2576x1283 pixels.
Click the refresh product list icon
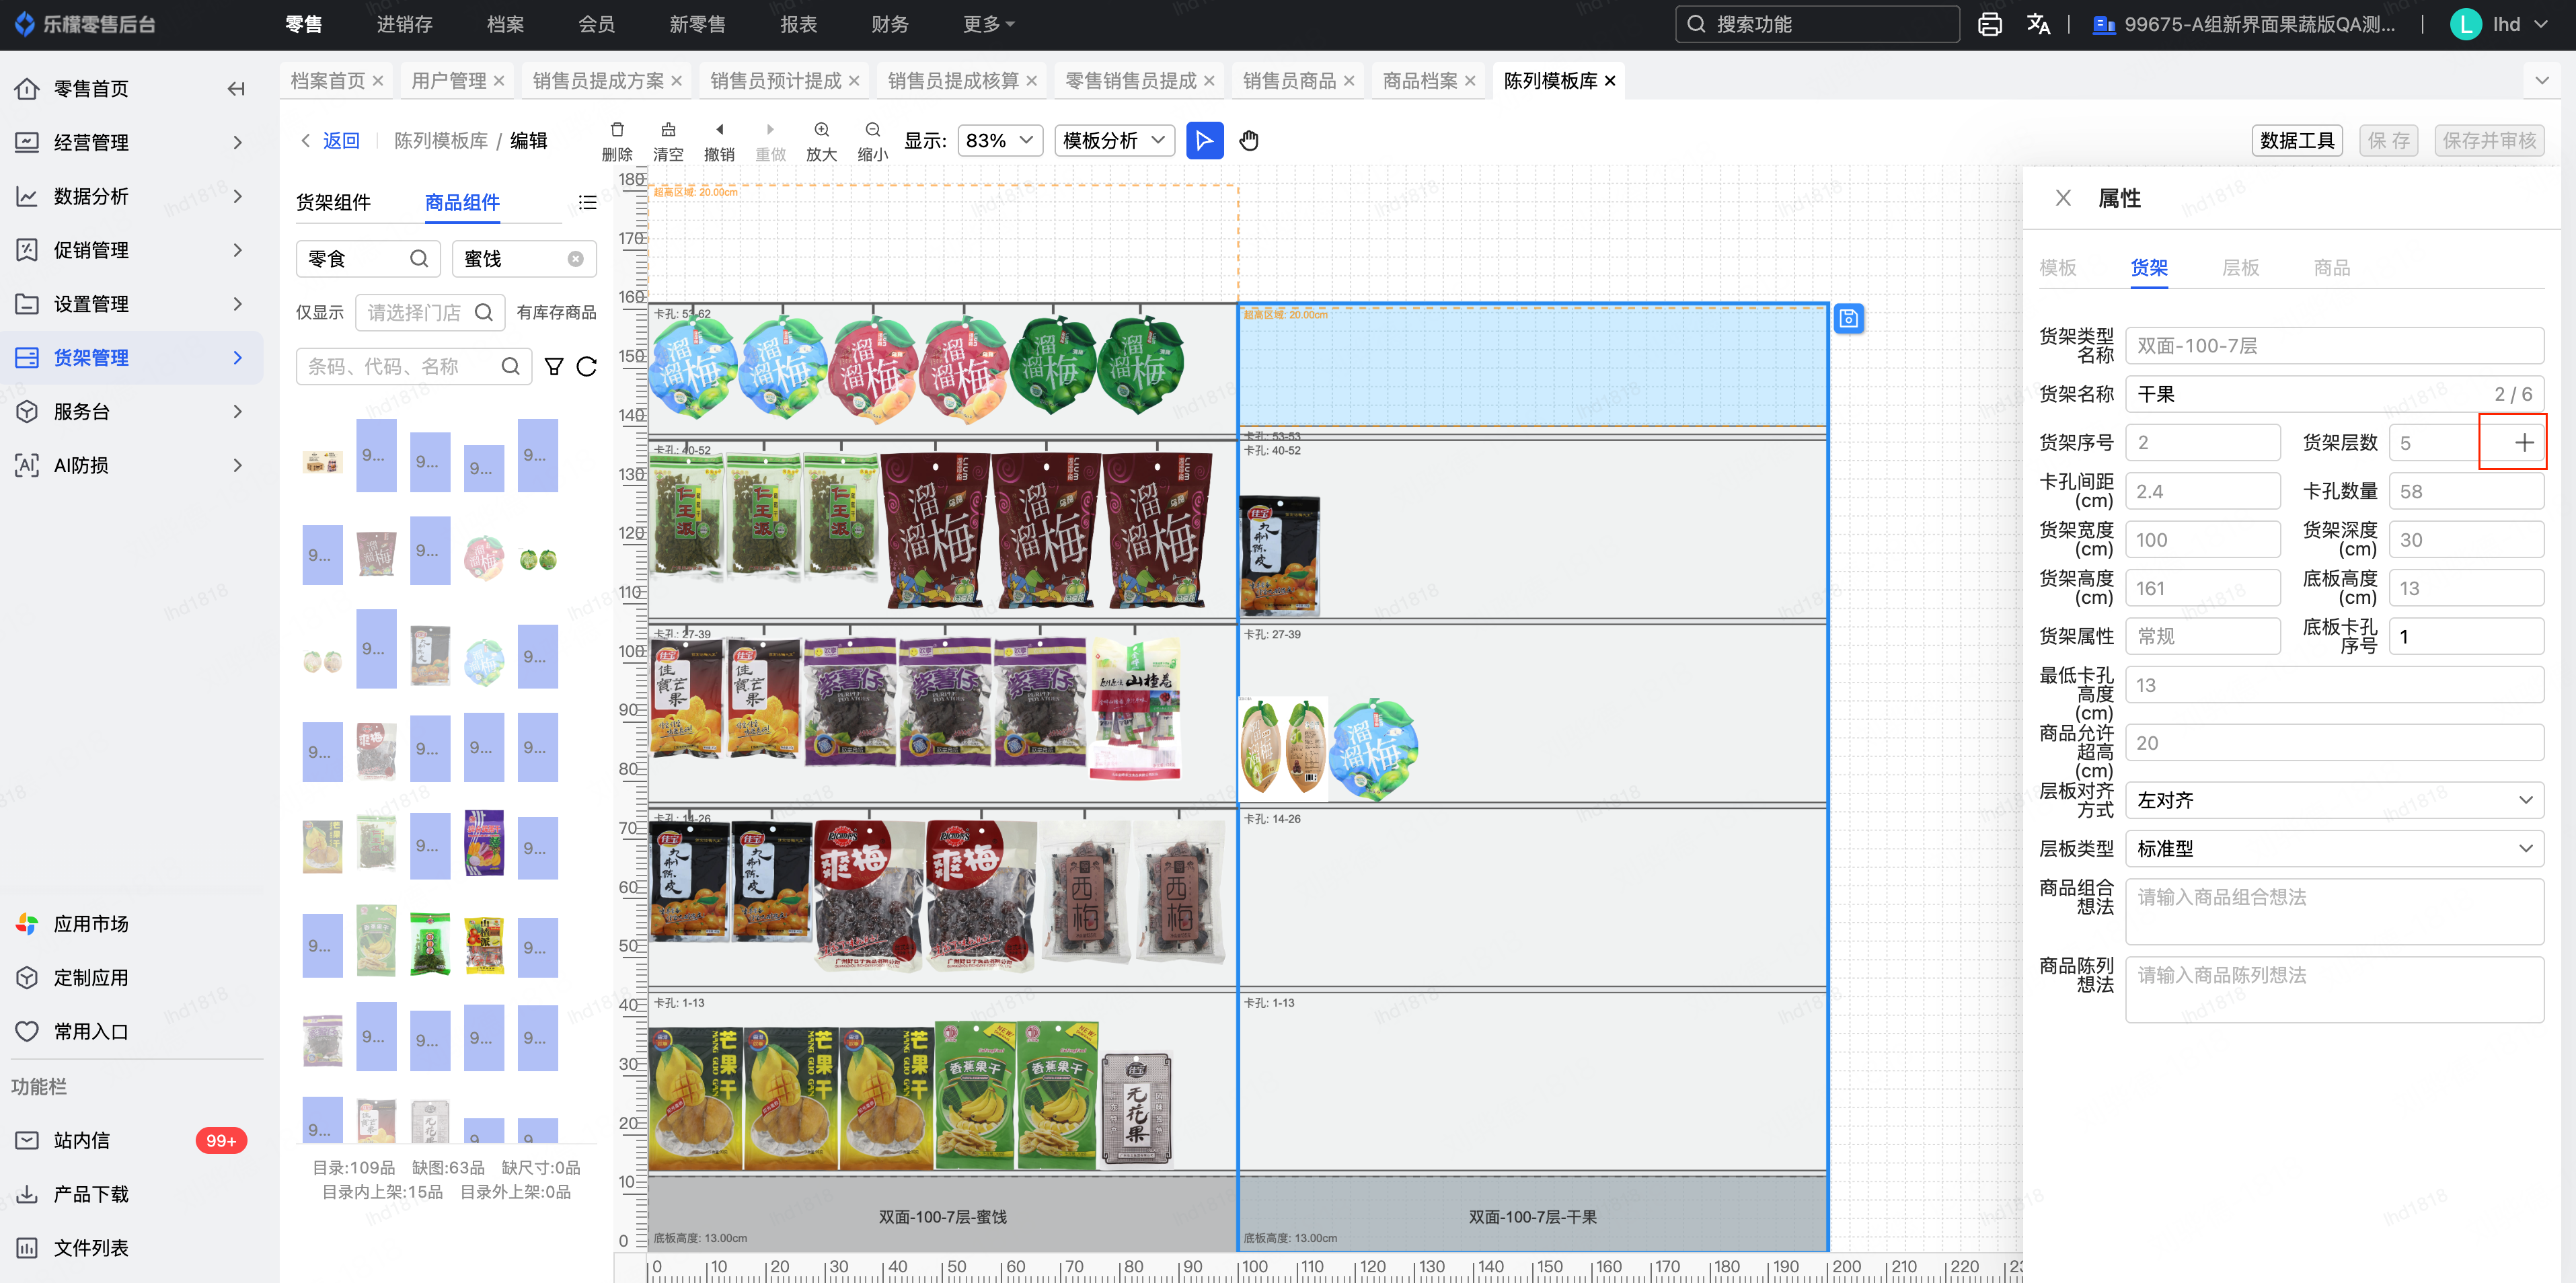587,367
